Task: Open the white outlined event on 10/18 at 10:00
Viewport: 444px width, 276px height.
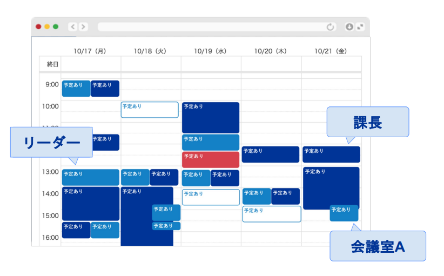Action: (x=150, y=110)
